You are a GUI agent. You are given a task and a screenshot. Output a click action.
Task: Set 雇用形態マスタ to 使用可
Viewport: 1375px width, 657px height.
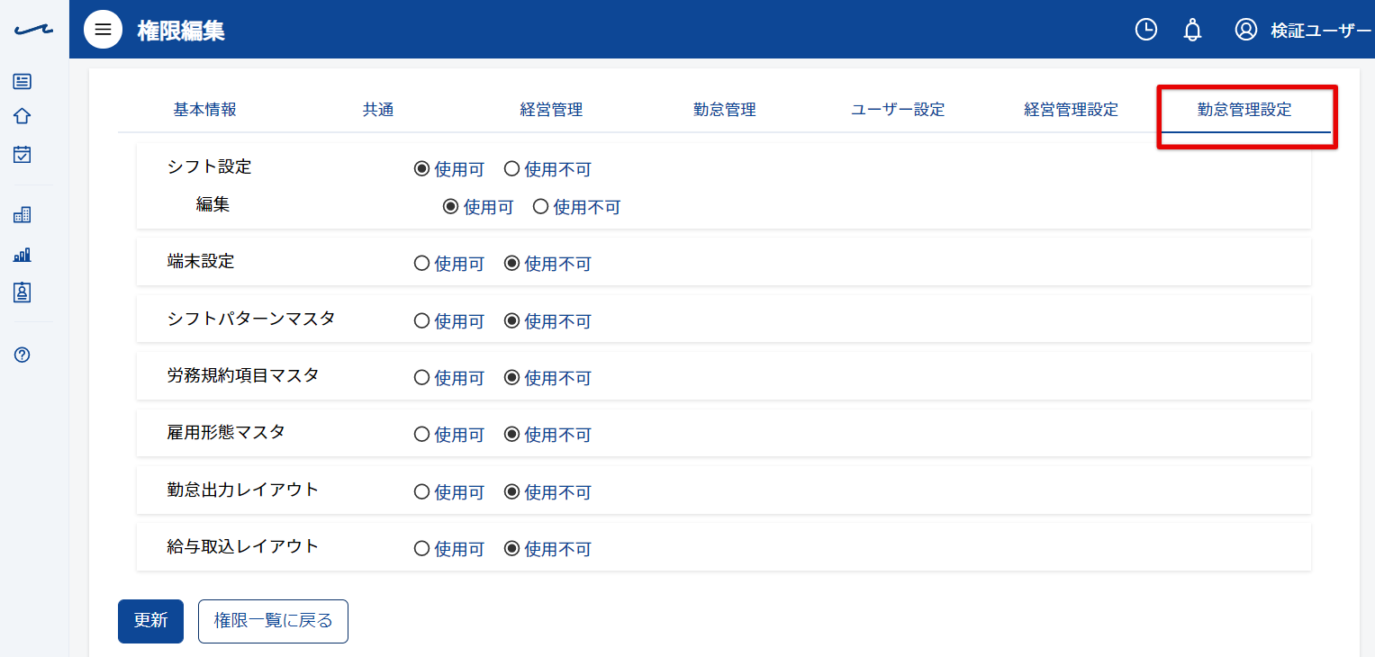click(x=421, y=435)
